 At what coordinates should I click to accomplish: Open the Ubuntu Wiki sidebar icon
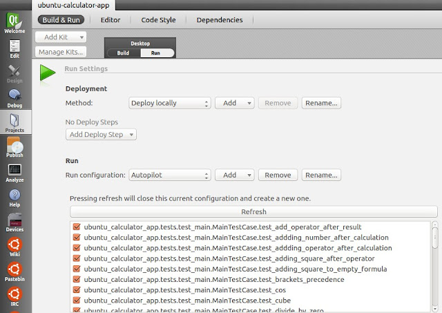point(15,247)
